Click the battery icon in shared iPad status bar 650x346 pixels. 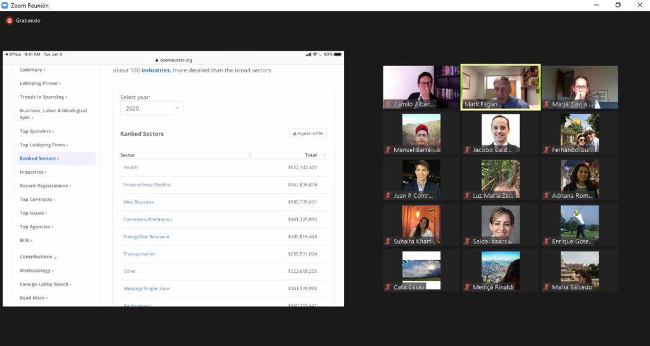click(338, 54)
